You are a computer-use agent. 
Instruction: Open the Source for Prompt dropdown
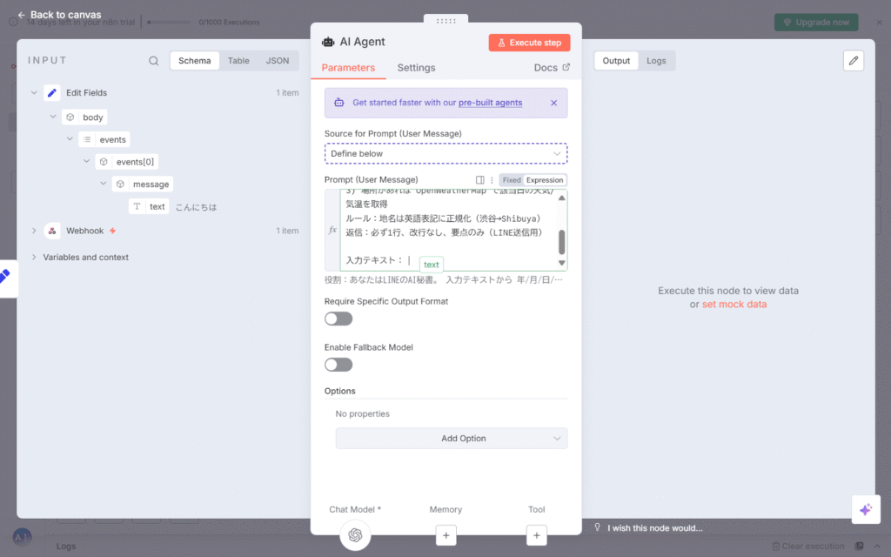(x=445, y=154)
